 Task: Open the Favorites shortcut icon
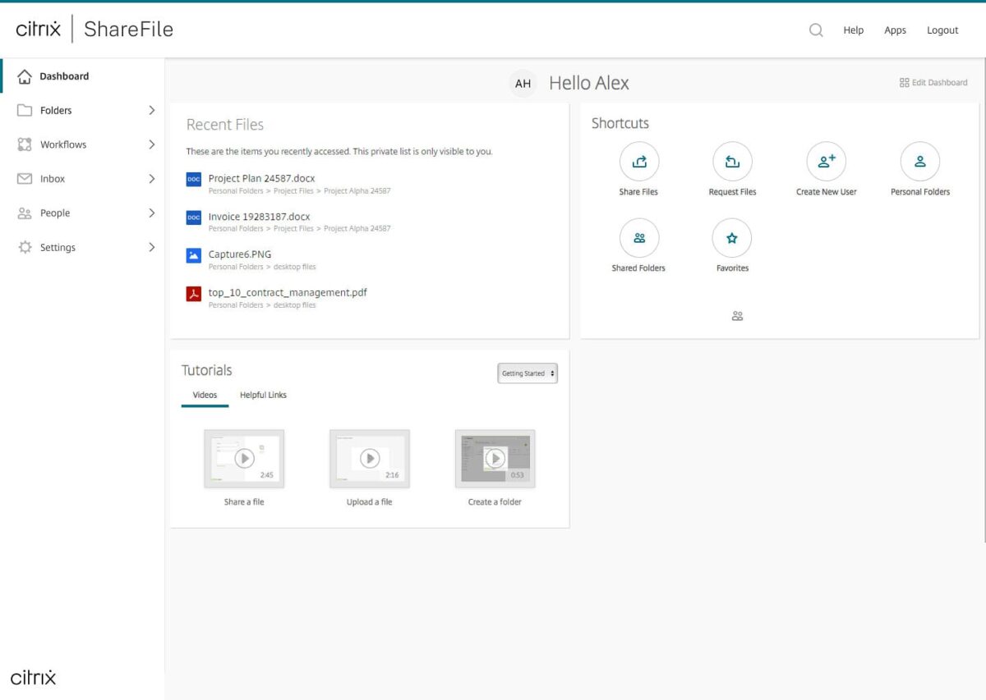pos(732,238)
